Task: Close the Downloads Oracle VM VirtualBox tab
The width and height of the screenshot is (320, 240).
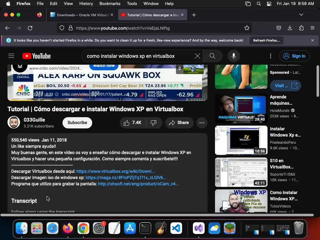Action: (112, 15)
